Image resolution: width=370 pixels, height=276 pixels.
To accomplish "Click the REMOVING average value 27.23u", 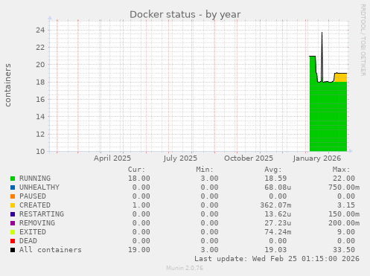I will pos(278,223).
